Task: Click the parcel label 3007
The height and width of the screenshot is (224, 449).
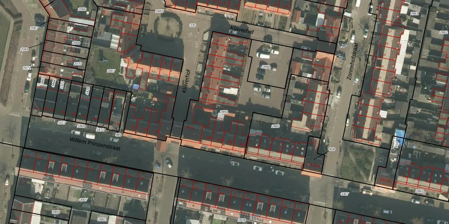Action: tap(83, 200)
